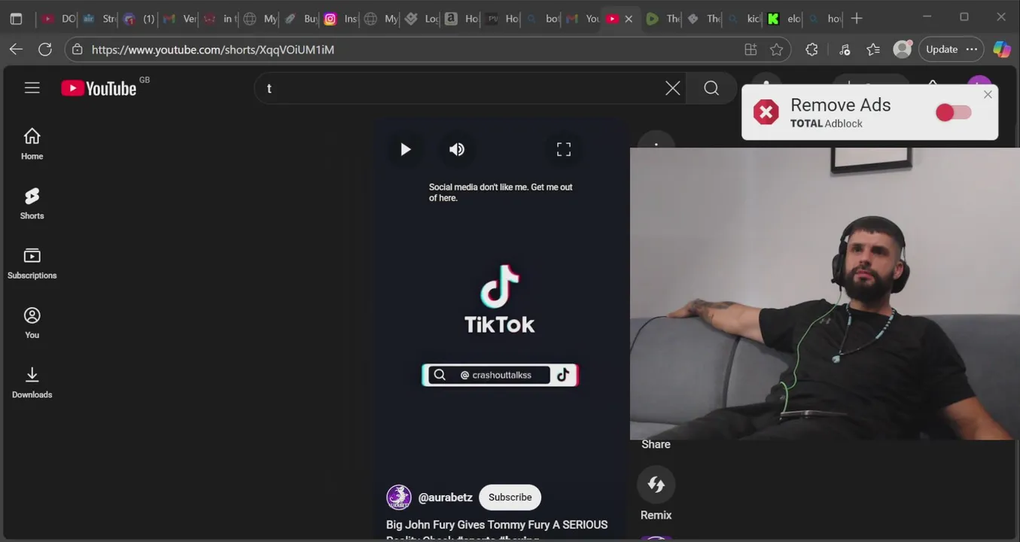1020x542 pixels.
Task: Add this page to favorites star
Action: click(x=777, y=50)
